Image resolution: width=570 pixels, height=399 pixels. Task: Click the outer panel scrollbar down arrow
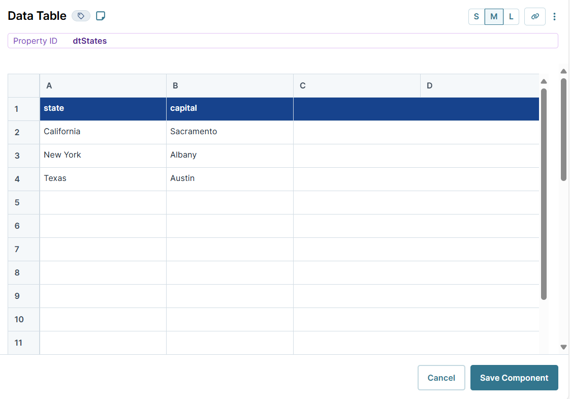563,347
